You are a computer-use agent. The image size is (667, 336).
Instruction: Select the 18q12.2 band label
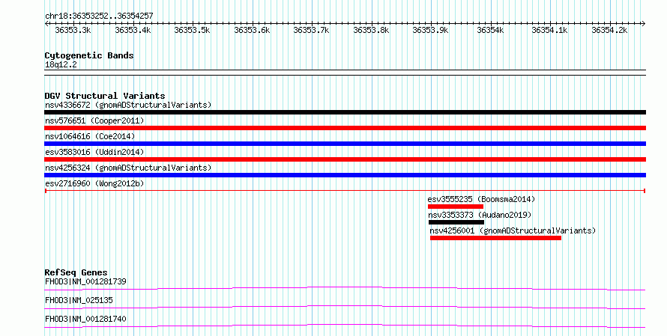click(x=61, y=64)
